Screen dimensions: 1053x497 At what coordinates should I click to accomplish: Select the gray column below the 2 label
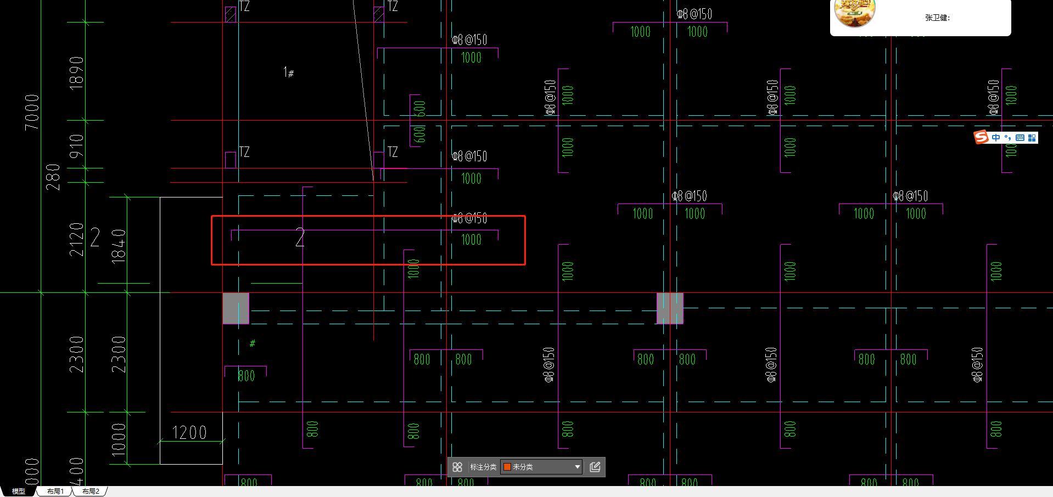(x=236, y=308)
